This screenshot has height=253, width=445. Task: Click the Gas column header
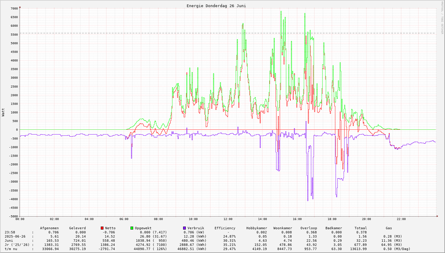tap(389, 228)
